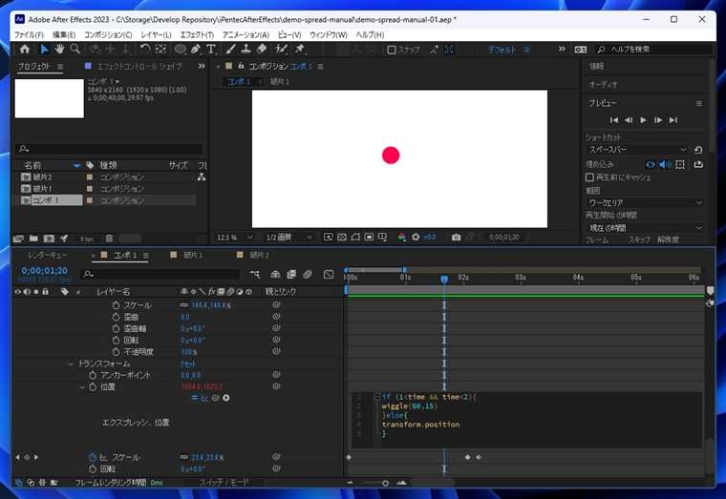Jump to first frame button
This screenshot has height=499, width=726.
coord(614,120)
